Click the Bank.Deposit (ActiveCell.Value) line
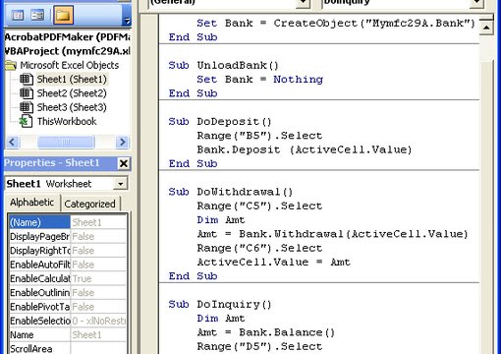 [305, 149]
